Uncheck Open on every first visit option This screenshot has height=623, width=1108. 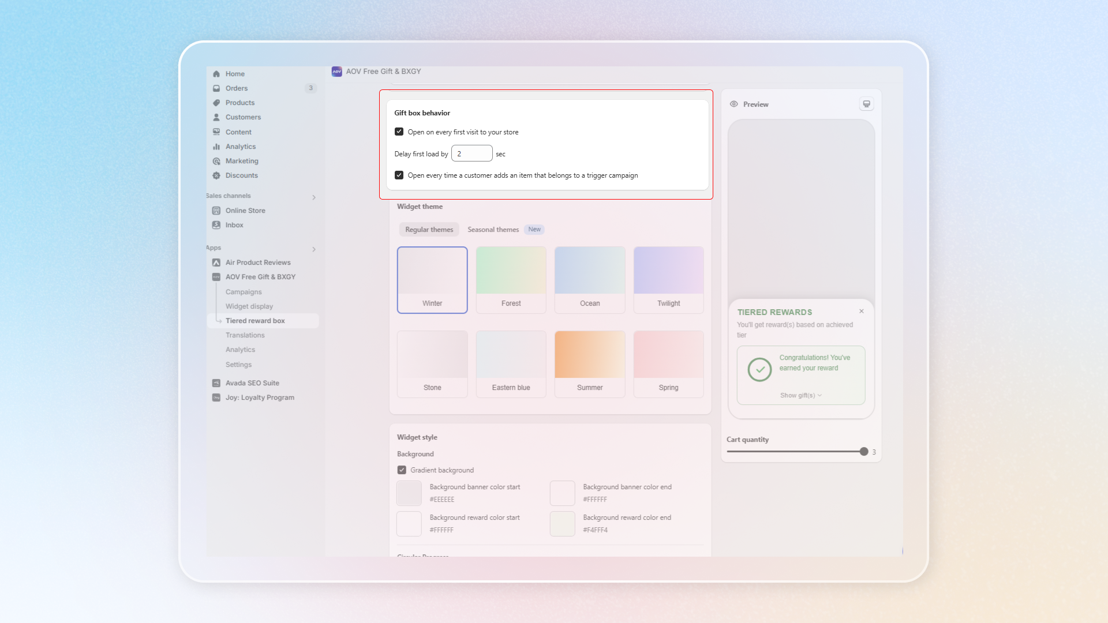point(399,132)
